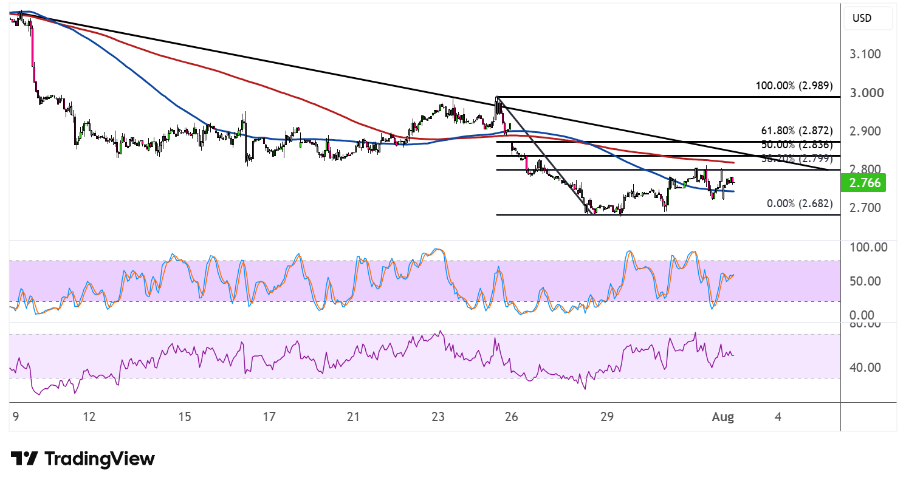Click the "15" date label on time axis
The height and width of the screenshot is (486, 906).
pyautogui.click(x=185, y=417)
